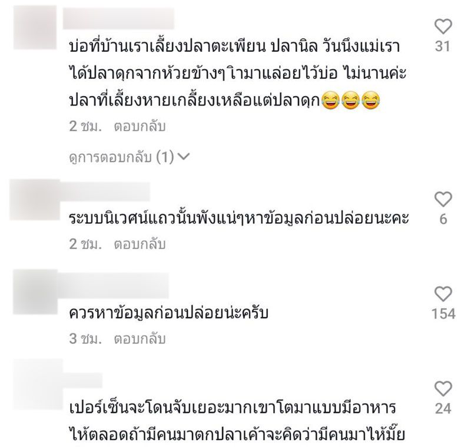
Task: Click ตอบกลับ under the ระบบนิเวศน์ comment
Action: click(140, 244)
